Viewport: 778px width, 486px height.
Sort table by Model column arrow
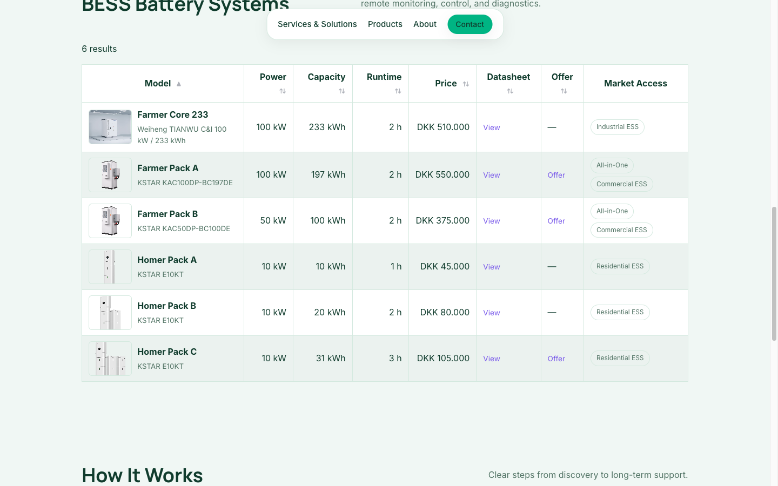click(179, 84)
